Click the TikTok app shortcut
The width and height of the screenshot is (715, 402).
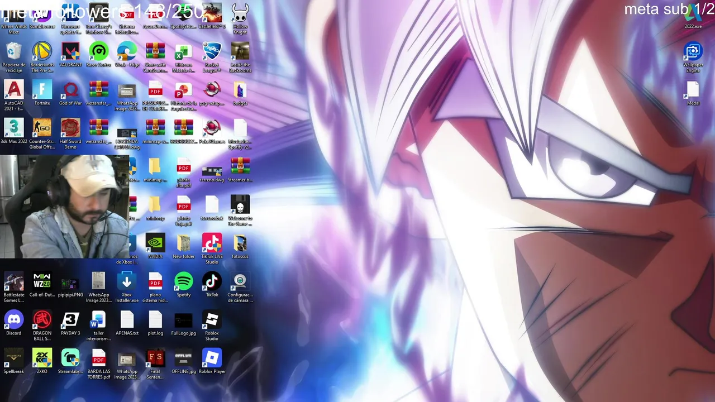click(212, 285)
